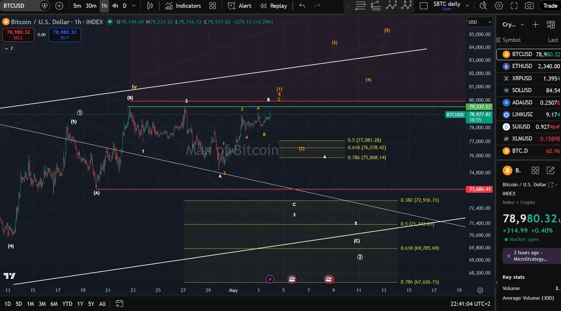Screen dimensions: 561x311
Task: Undo the last chart action
Action: point(302,6)
